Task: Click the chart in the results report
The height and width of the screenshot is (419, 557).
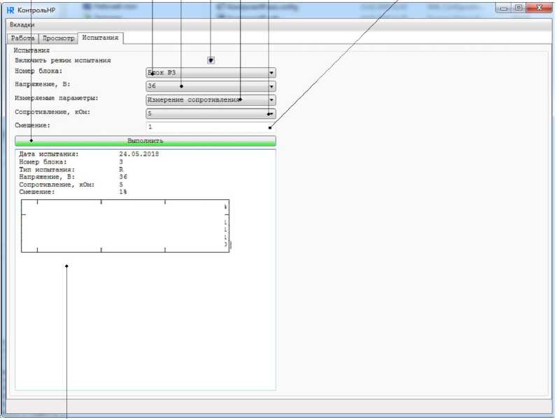Action: [x=125, y=225]
